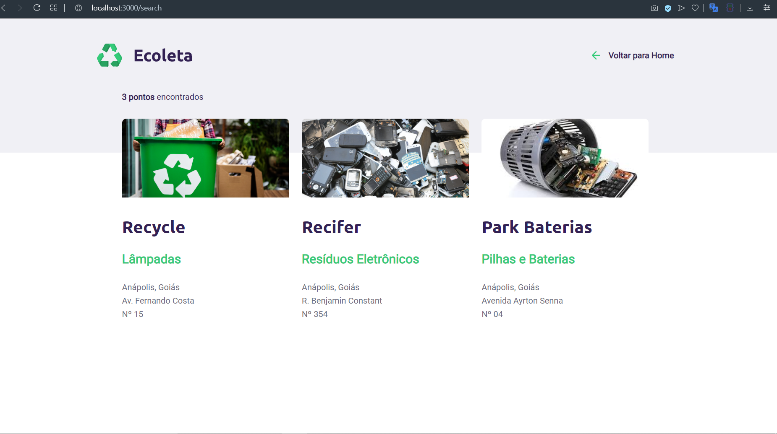This screenshot has height=434, width=777.
Task: Click the Av. Fernando Costa address
Action: [158, 301]
